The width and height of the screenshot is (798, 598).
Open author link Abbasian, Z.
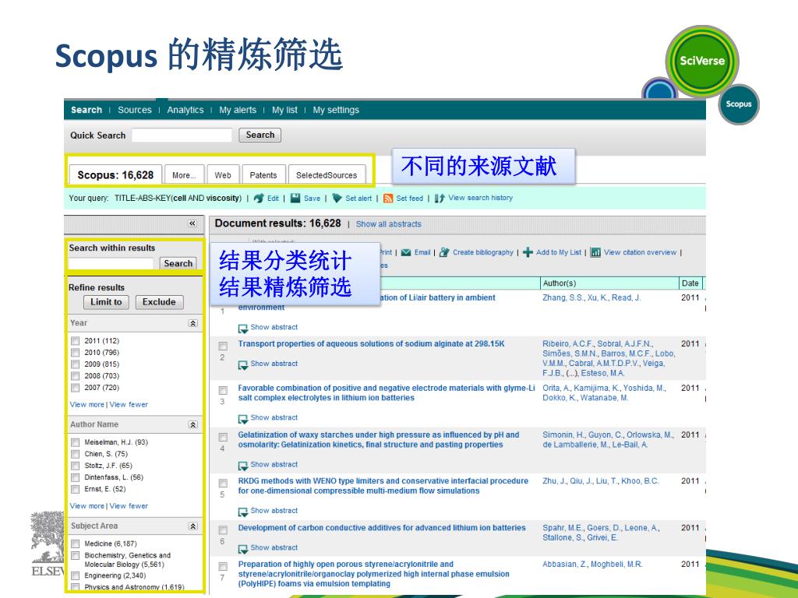566,565
